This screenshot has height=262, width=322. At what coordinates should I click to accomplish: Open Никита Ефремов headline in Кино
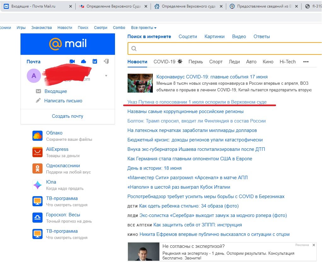pyautogui.click(x=214, y=234)
